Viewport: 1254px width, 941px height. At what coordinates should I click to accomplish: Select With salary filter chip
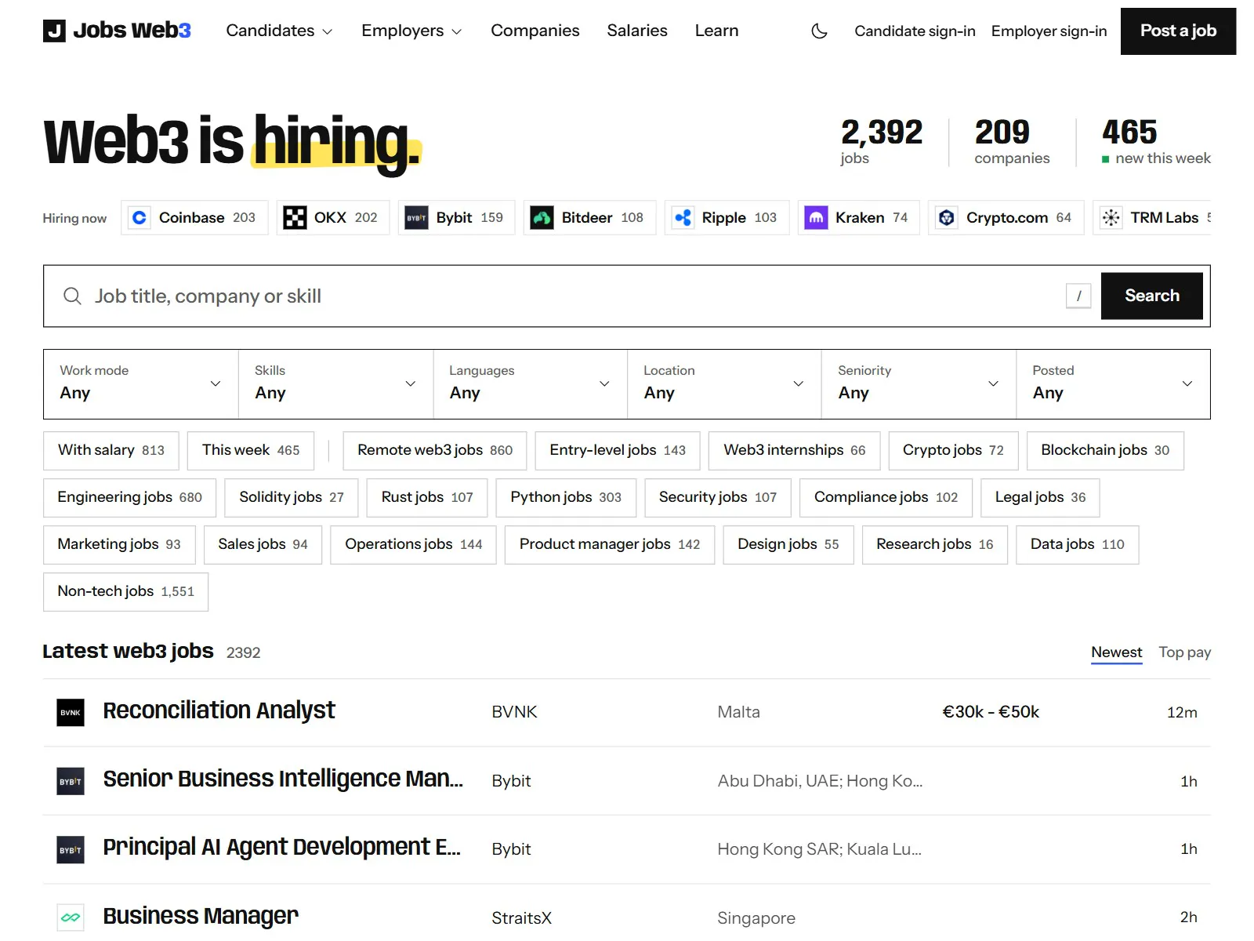coord(111,450)
